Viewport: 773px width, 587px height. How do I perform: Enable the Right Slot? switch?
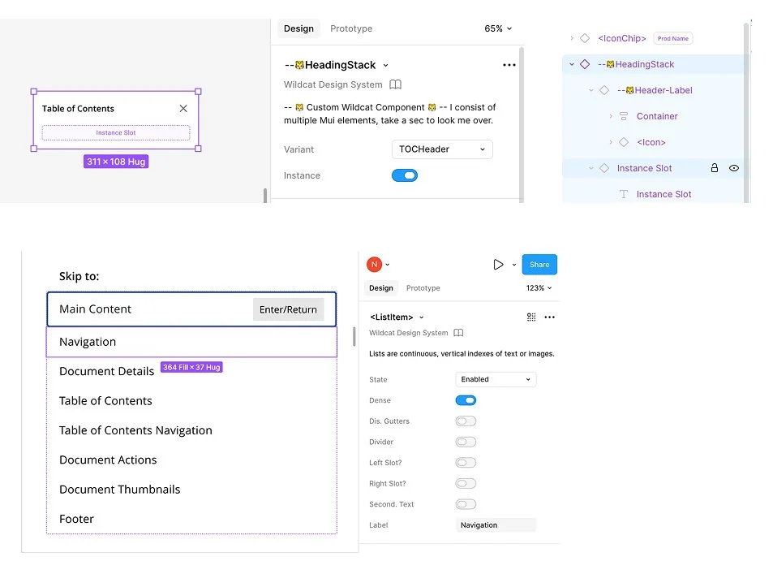[466, 483]
